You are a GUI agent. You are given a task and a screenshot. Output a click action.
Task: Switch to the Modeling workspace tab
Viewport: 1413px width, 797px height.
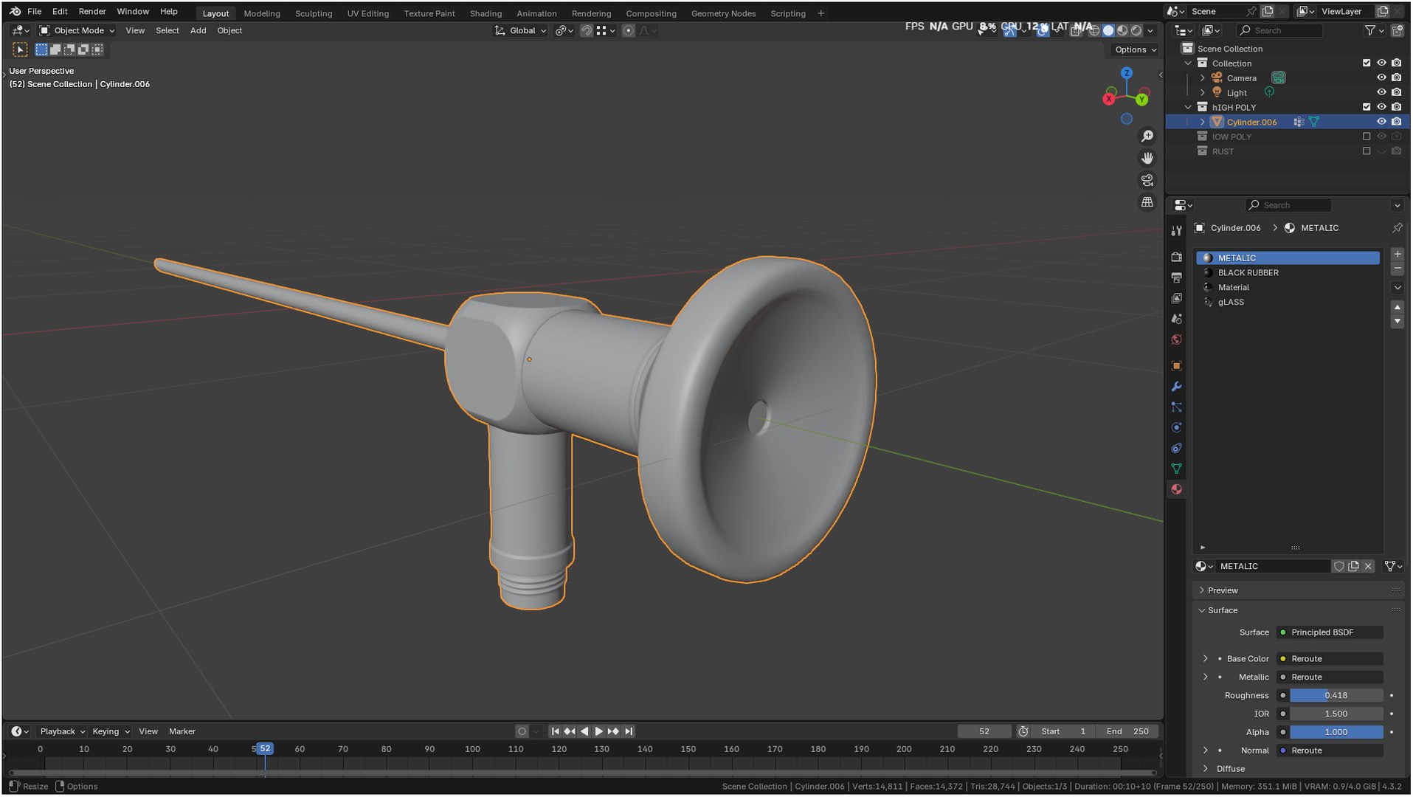coord(262,13)
